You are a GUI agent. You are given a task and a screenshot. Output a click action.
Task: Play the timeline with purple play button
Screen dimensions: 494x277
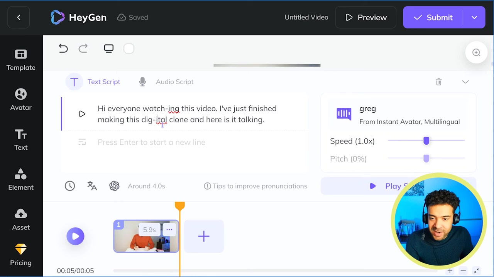click(75, 236)
